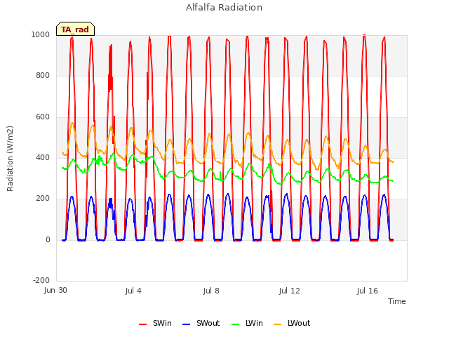This screenshot has height=337, width=449.
Task: Click the Jul 16 x-axis tick label
Action: (x=368, y=291)
